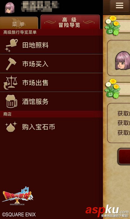Tap the character portrait in right panel

pos(123,60)
